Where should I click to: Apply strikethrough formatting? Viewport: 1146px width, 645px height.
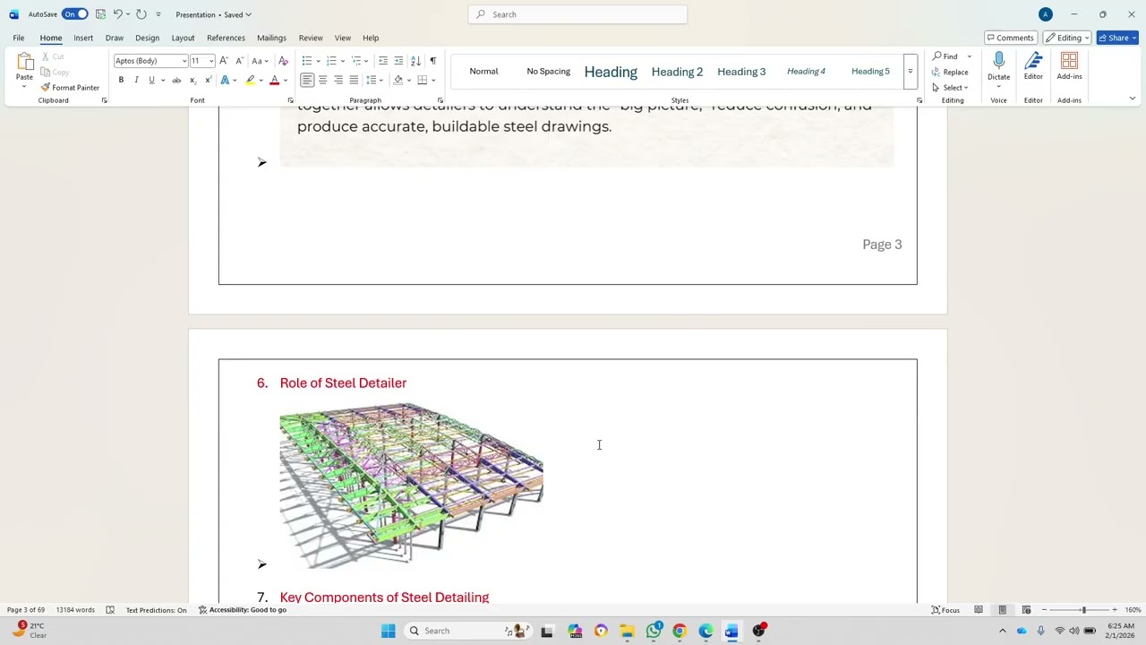176,81
